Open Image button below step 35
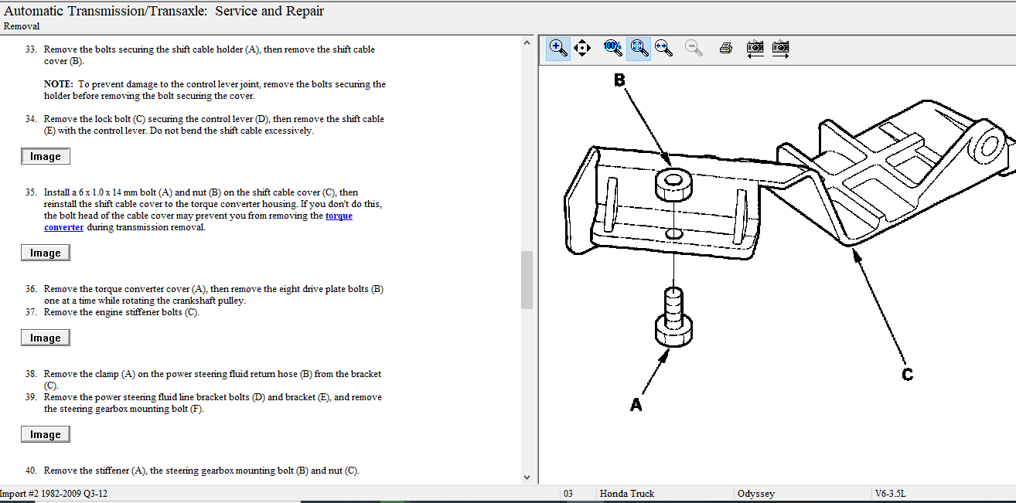Screen dimensions: 1016x503 tap(46, 253)
